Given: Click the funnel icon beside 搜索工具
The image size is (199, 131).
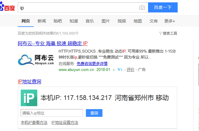Looking at the screenshot, I should pyautogui.click(x=161, y=33).
